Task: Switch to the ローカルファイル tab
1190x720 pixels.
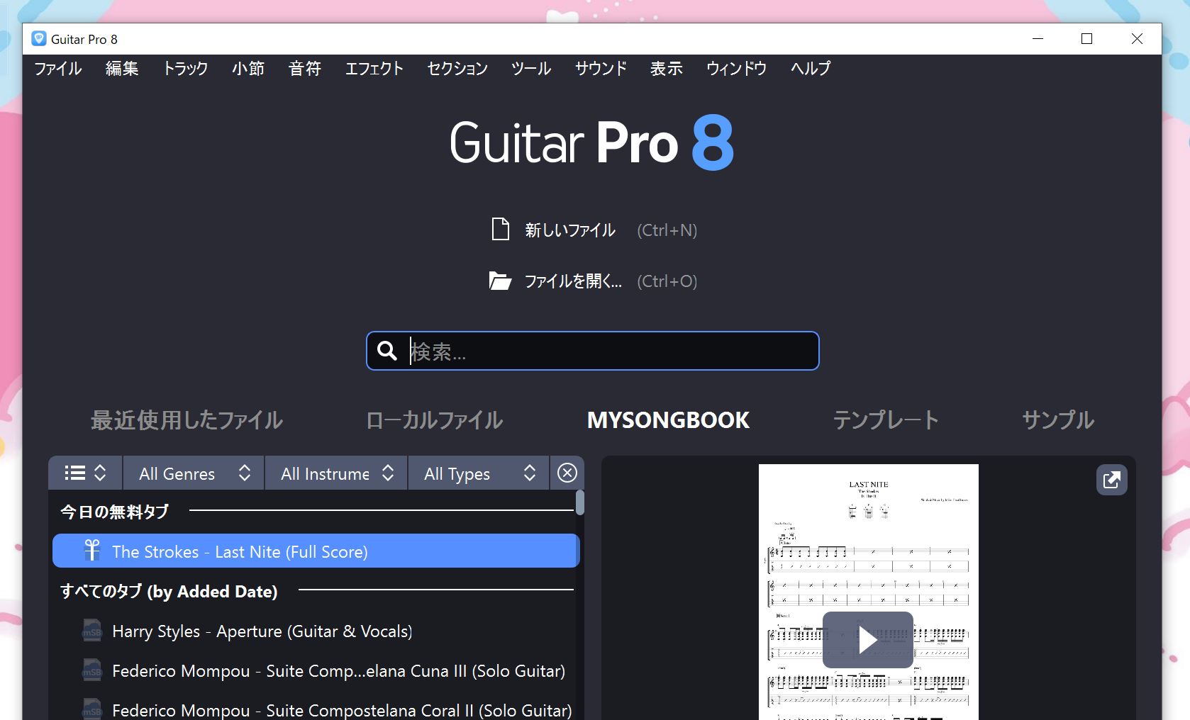Action: 434,420
